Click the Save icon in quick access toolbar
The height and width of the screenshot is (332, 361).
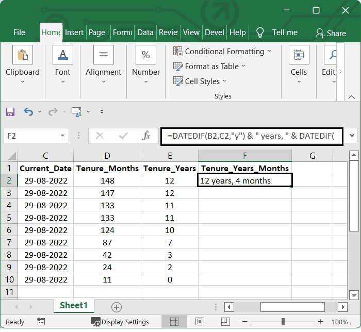tap(10, 112)
